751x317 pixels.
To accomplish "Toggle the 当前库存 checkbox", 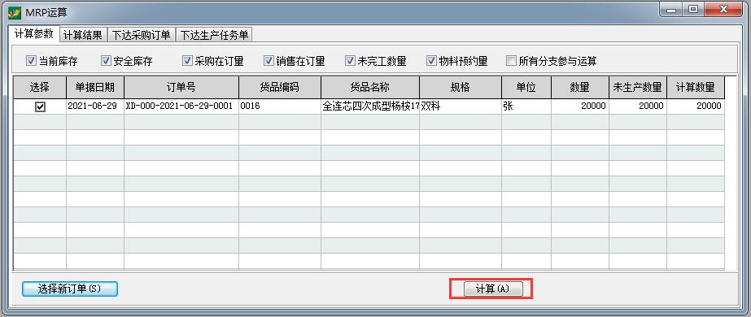I will click(x=31, y=61).
